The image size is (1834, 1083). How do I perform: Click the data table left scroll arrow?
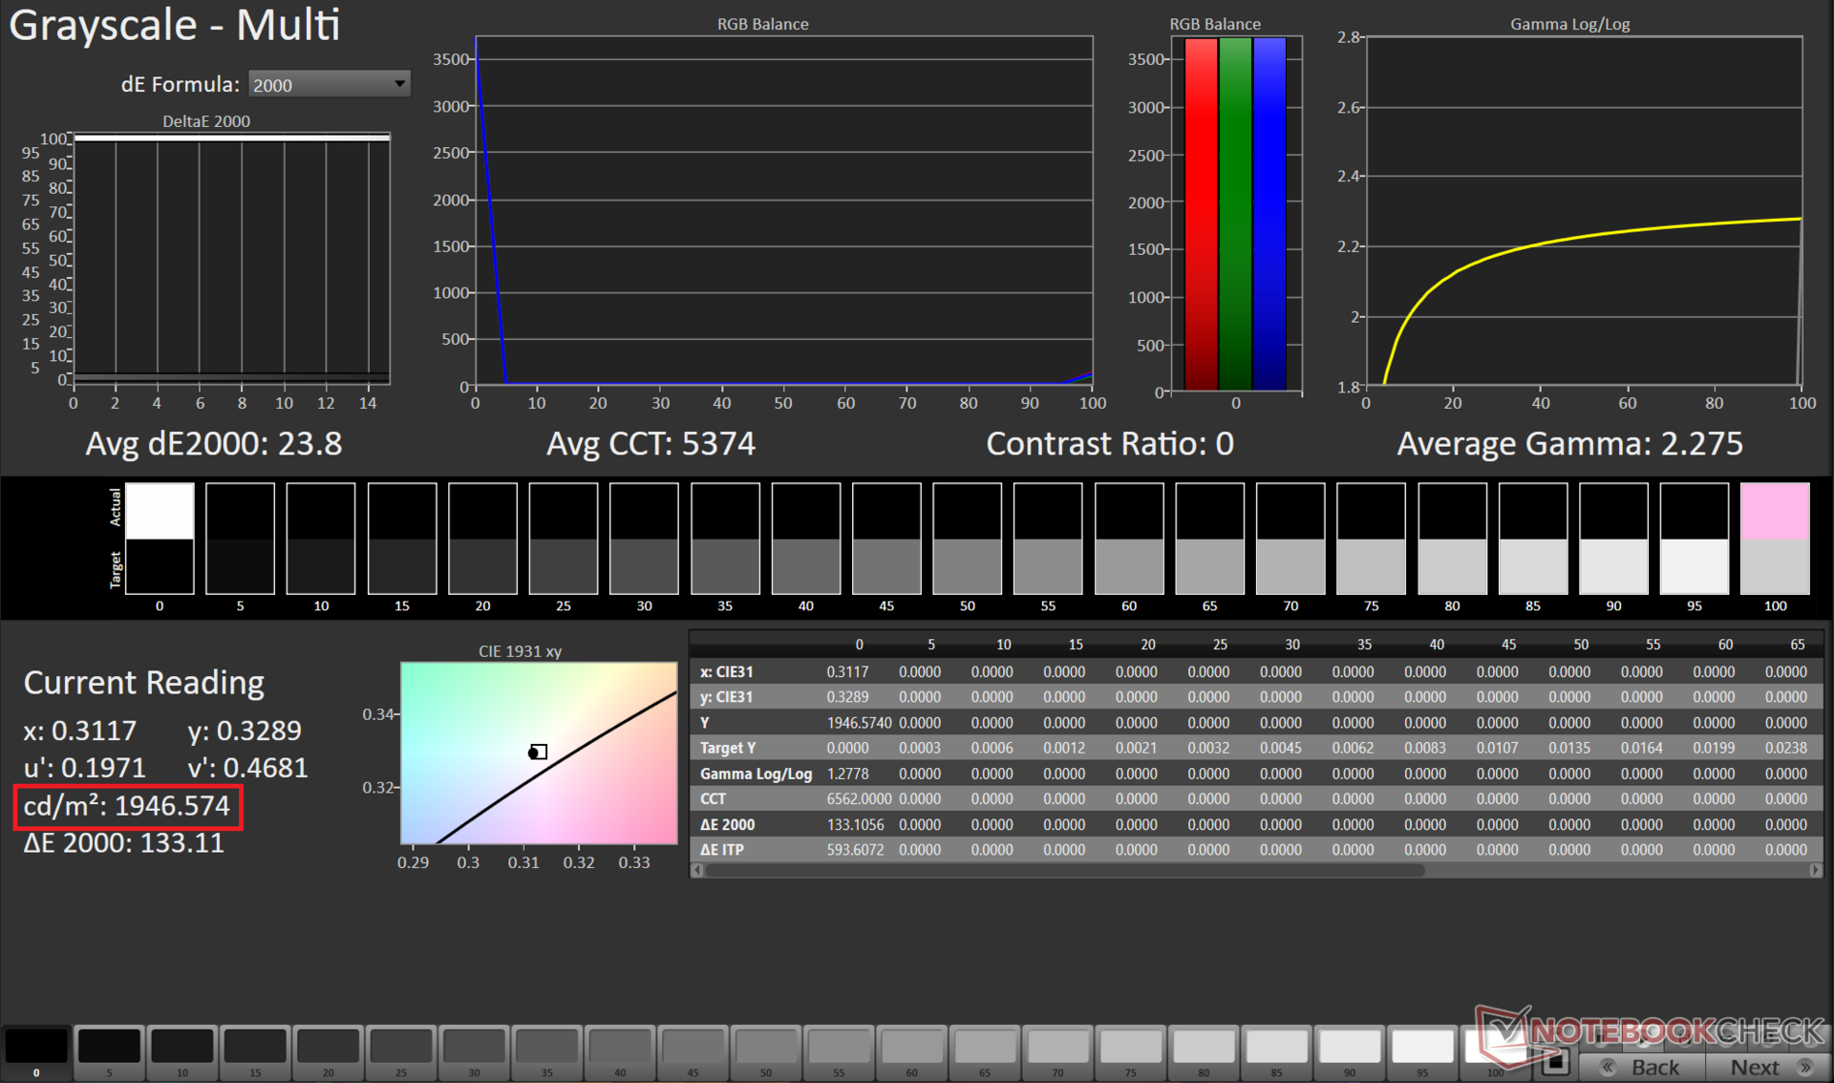pyautogui.click(x=697, y=870)
